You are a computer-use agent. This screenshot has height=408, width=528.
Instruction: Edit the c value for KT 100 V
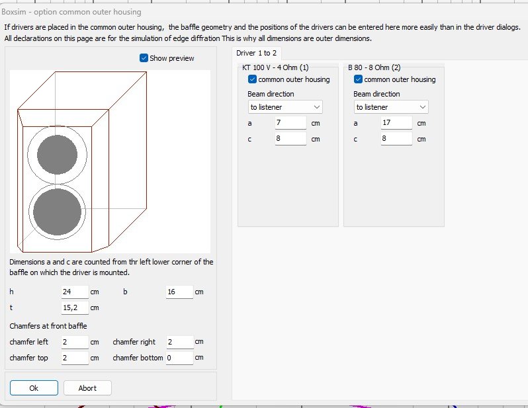[290, 138]
